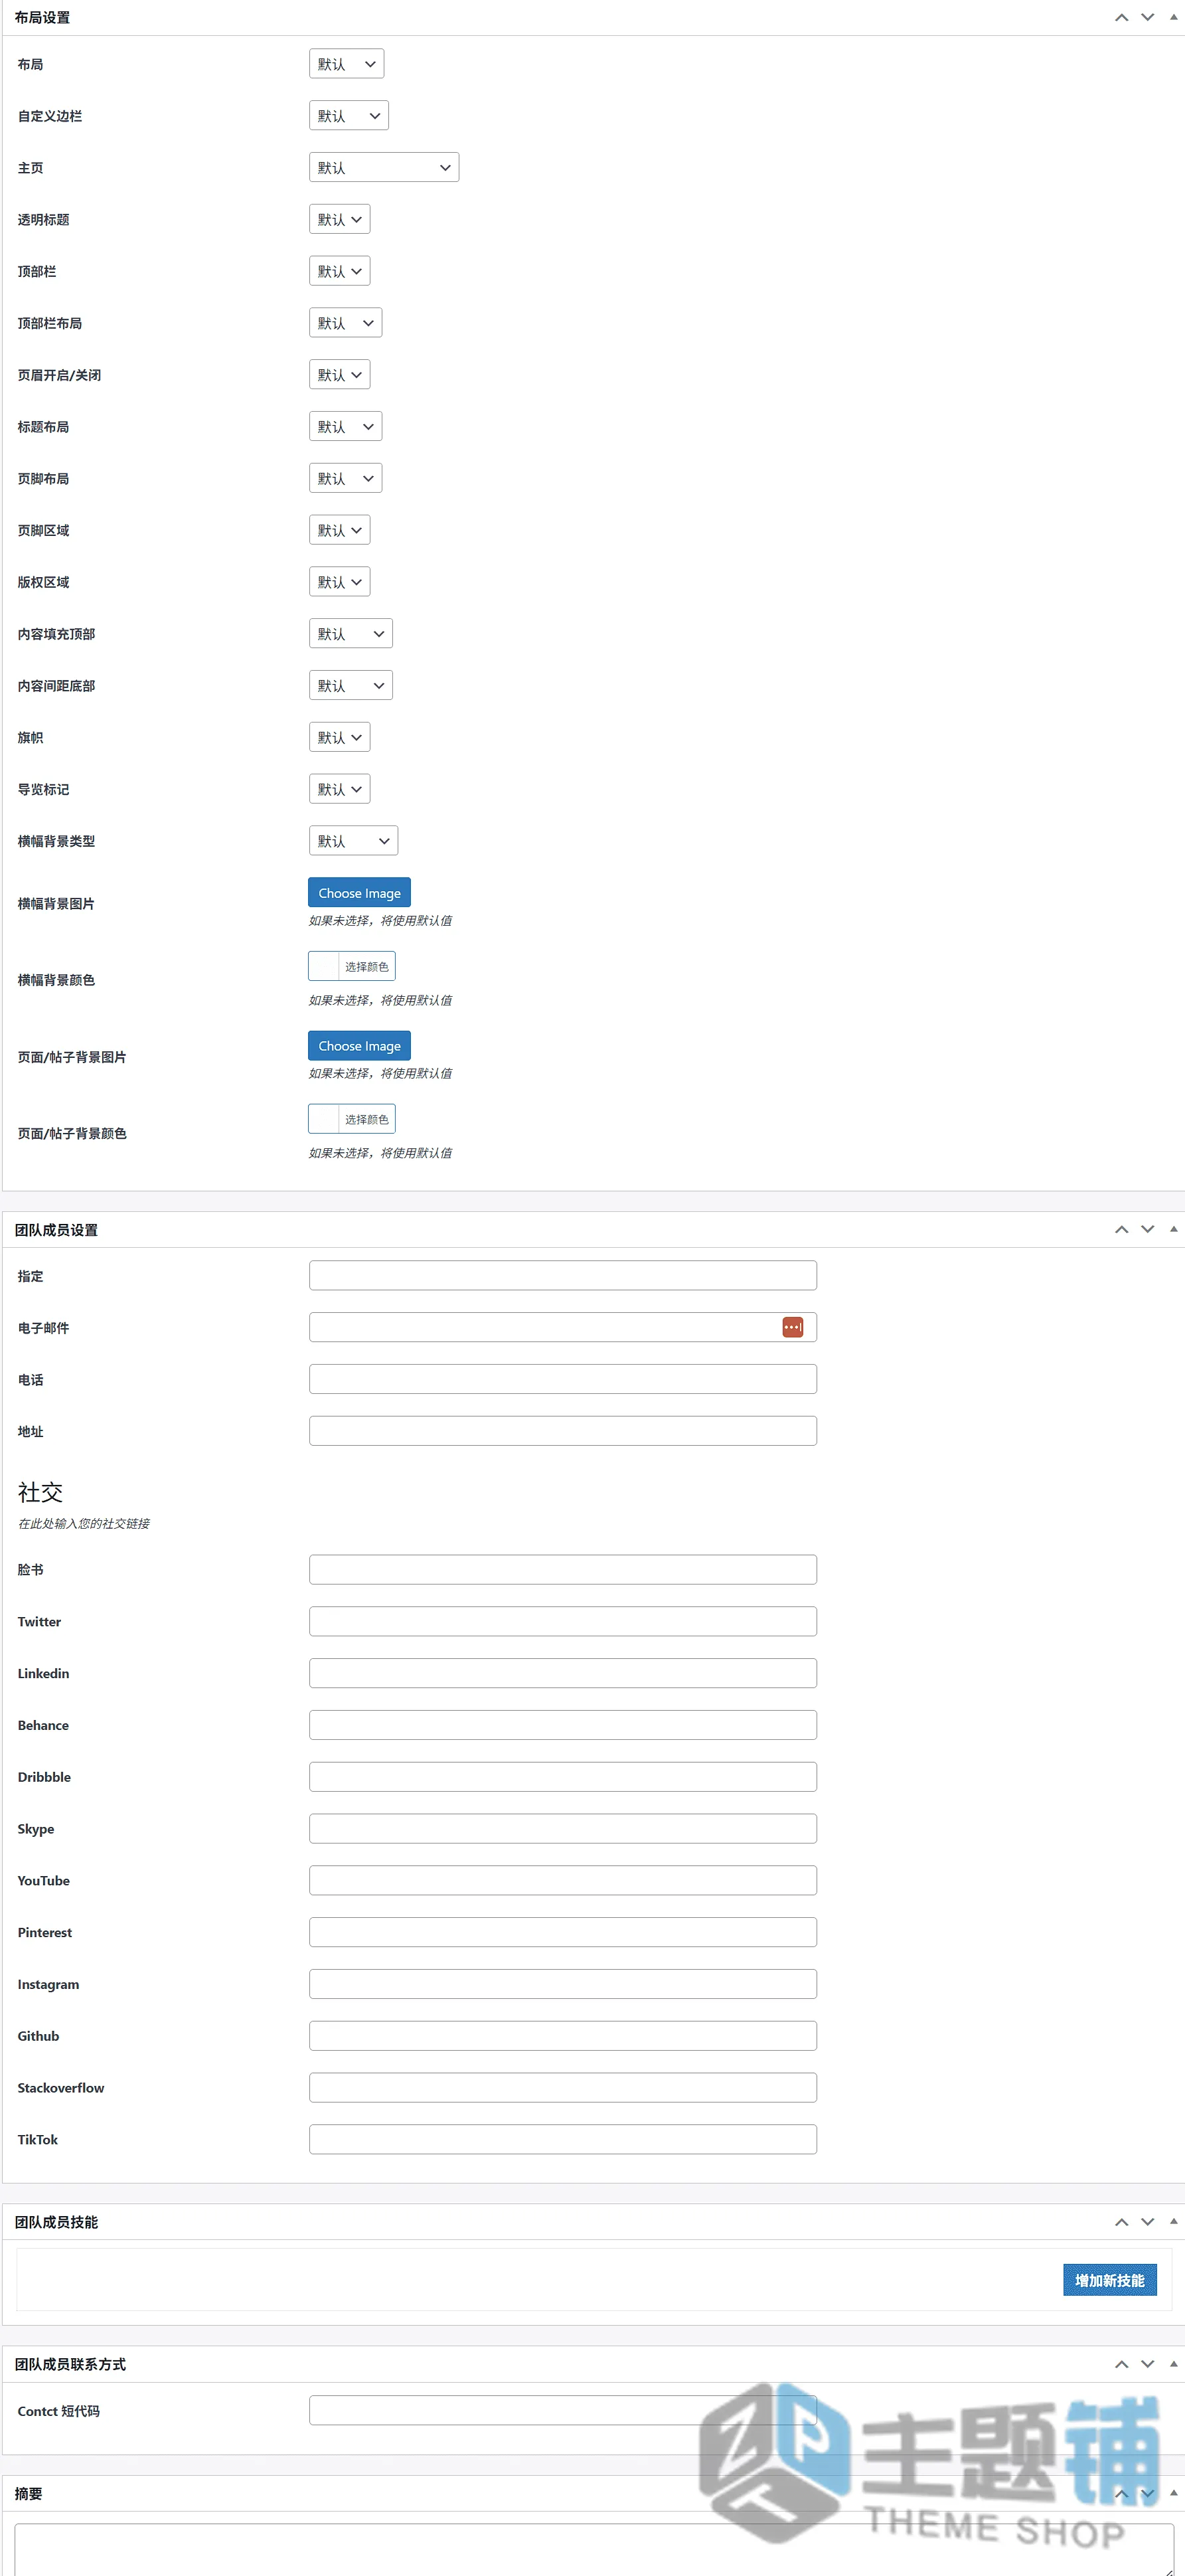Move 团队成员联系方式 panel up arrow

pyautogui.click(x=1121, y=2363)
